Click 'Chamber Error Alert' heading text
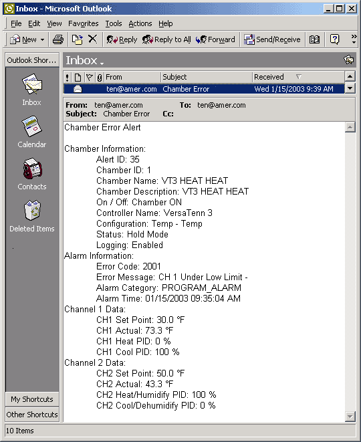 point(102,128)
